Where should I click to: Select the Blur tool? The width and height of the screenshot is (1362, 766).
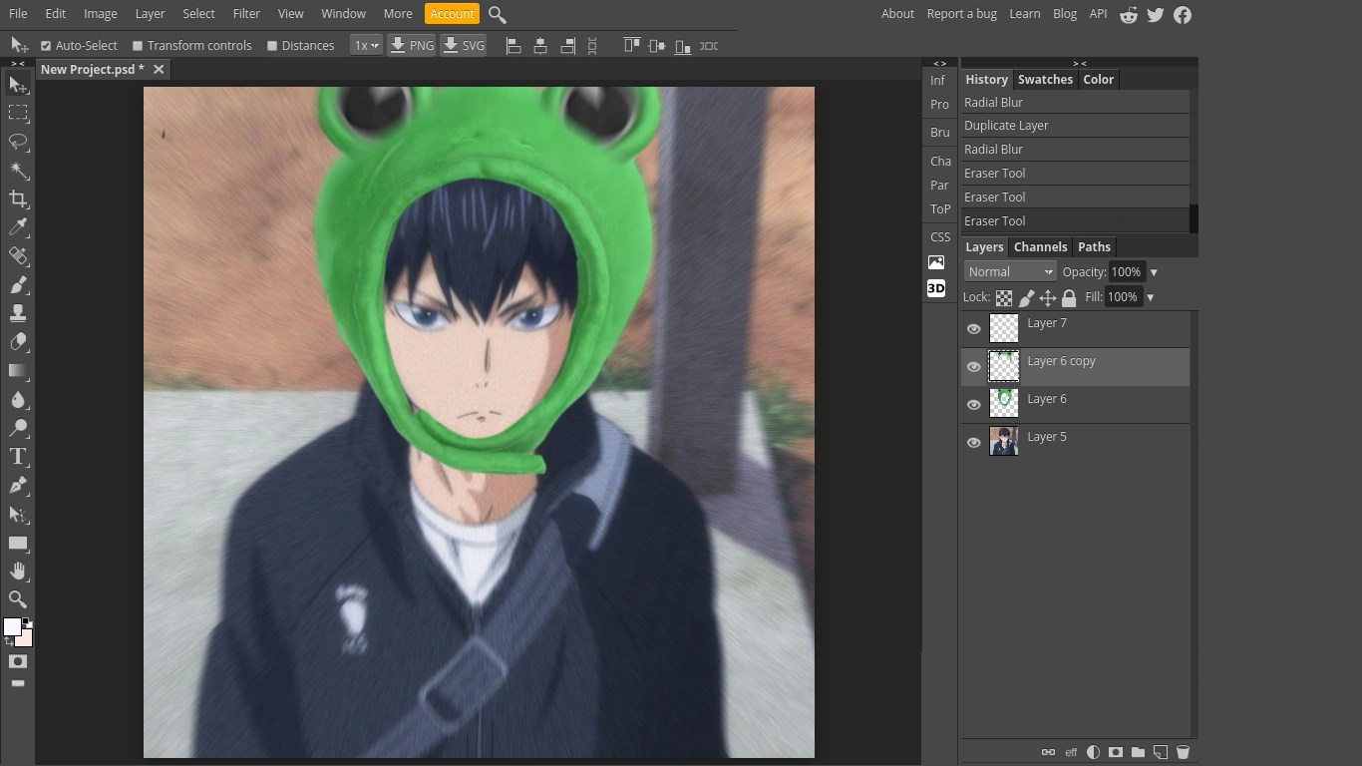click(x=18, y=400)
